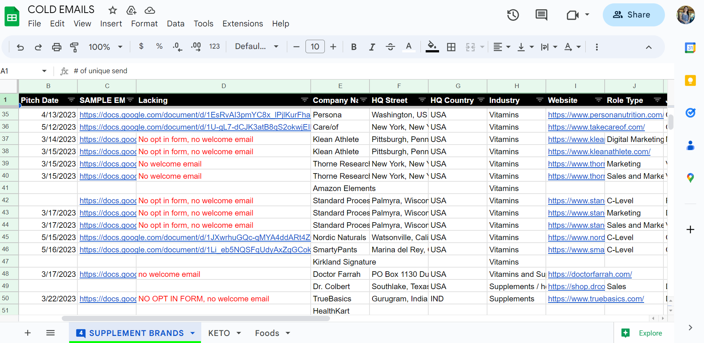Open Google Keep side panel
This screenshot has height=343, width=704.
690,80
